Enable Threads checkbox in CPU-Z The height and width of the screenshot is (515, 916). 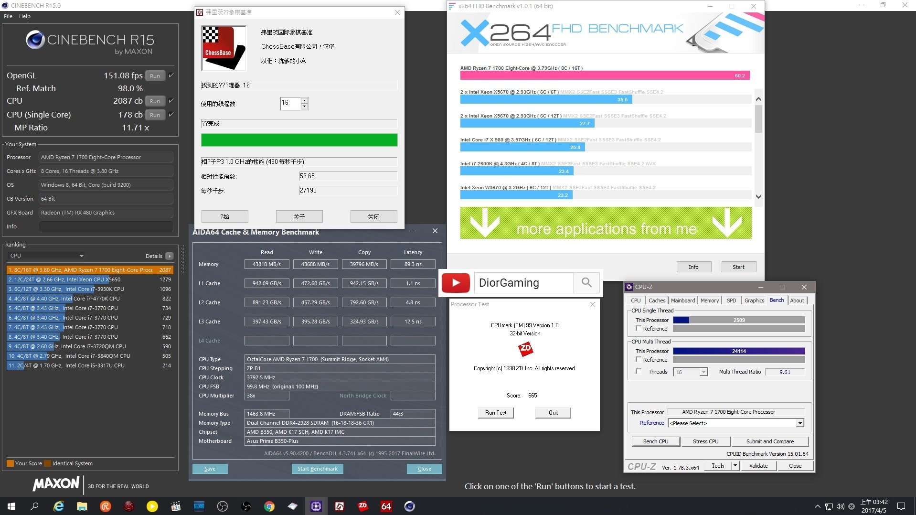[639, 372]
